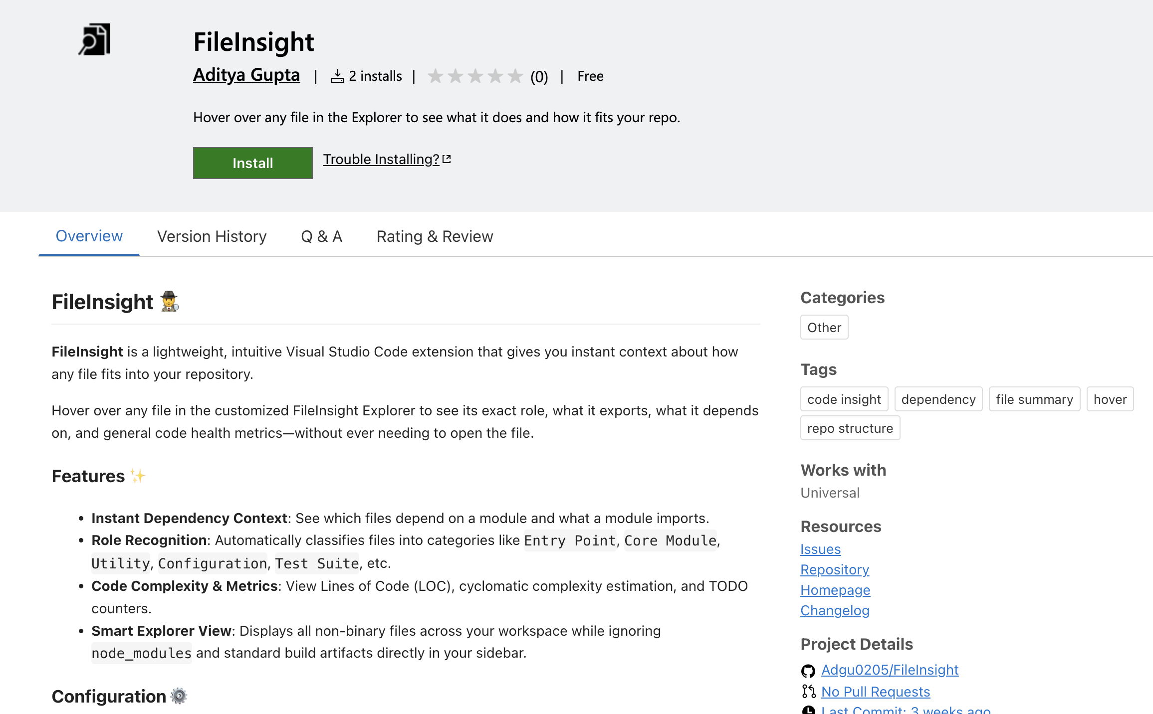Click the Code Complexity & Metrics feature text
1153x714 pixels.
click(x=185, y=586)
